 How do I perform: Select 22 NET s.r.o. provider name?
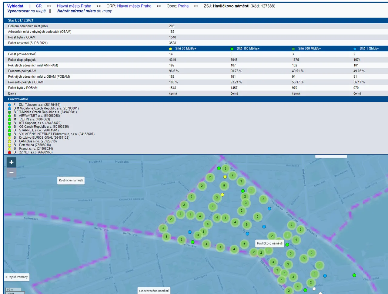[36, 152]
